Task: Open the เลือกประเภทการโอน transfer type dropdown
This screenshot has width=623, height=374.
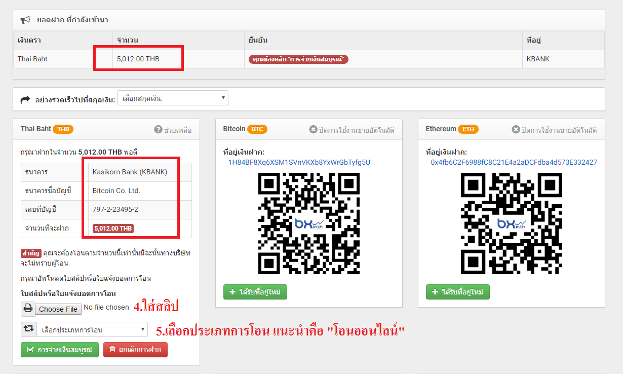Action: (92, 329)
